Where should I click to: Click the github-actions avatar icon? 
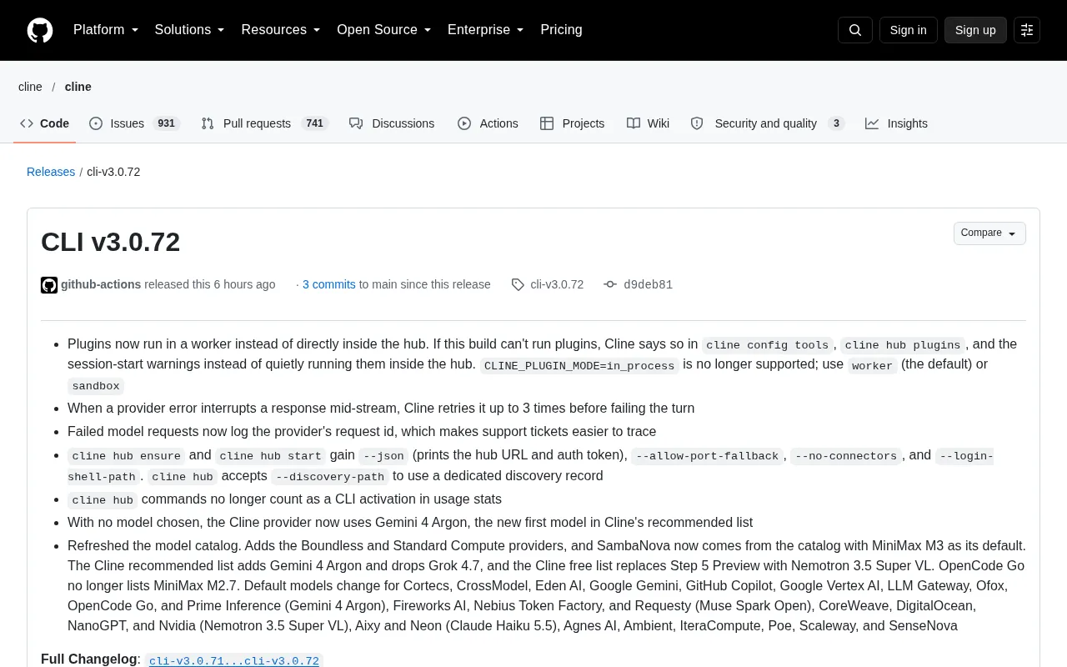click(x=49, y=285)
